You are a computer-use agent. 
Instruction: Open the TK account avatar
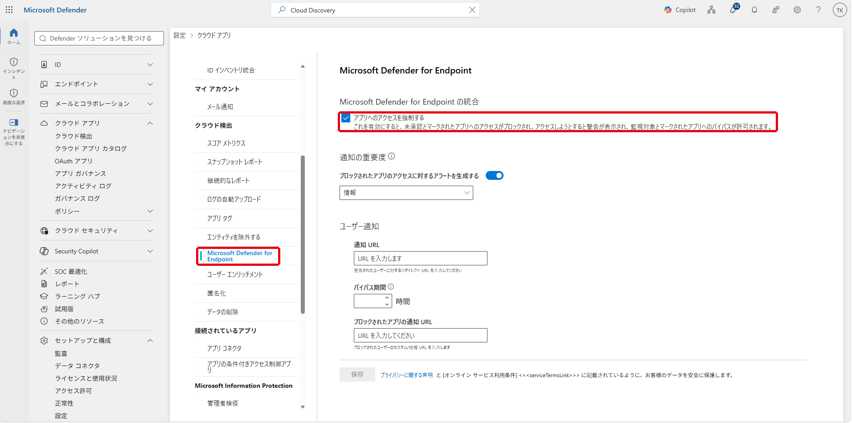840,10
